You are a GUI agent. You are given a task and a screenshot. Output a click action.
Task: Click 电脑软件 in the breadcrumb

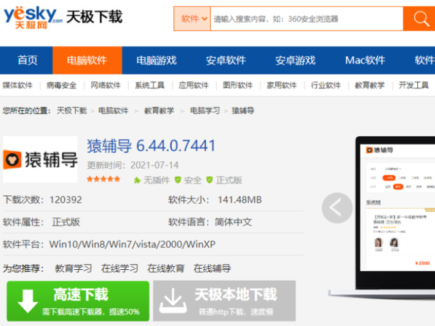click(x=114, y=111)
